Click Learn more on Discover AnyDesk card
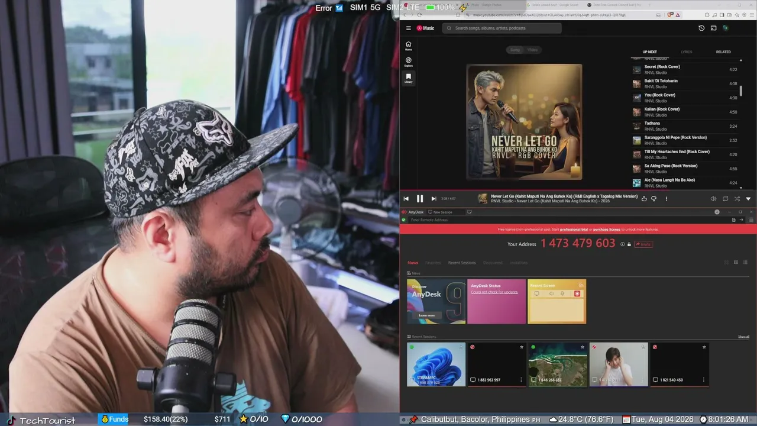The height and width of the screenshot is (426, 757). click(427, 315)
